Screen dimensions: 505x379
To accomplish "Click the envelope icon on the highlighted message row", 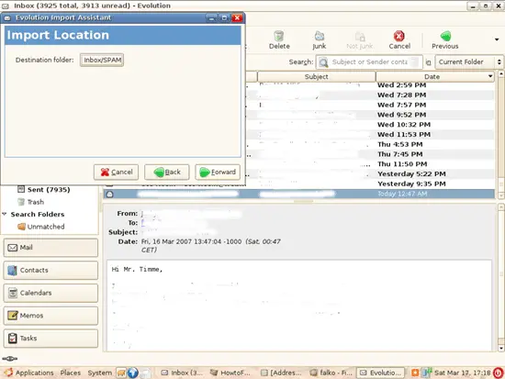I will [110, 195].
